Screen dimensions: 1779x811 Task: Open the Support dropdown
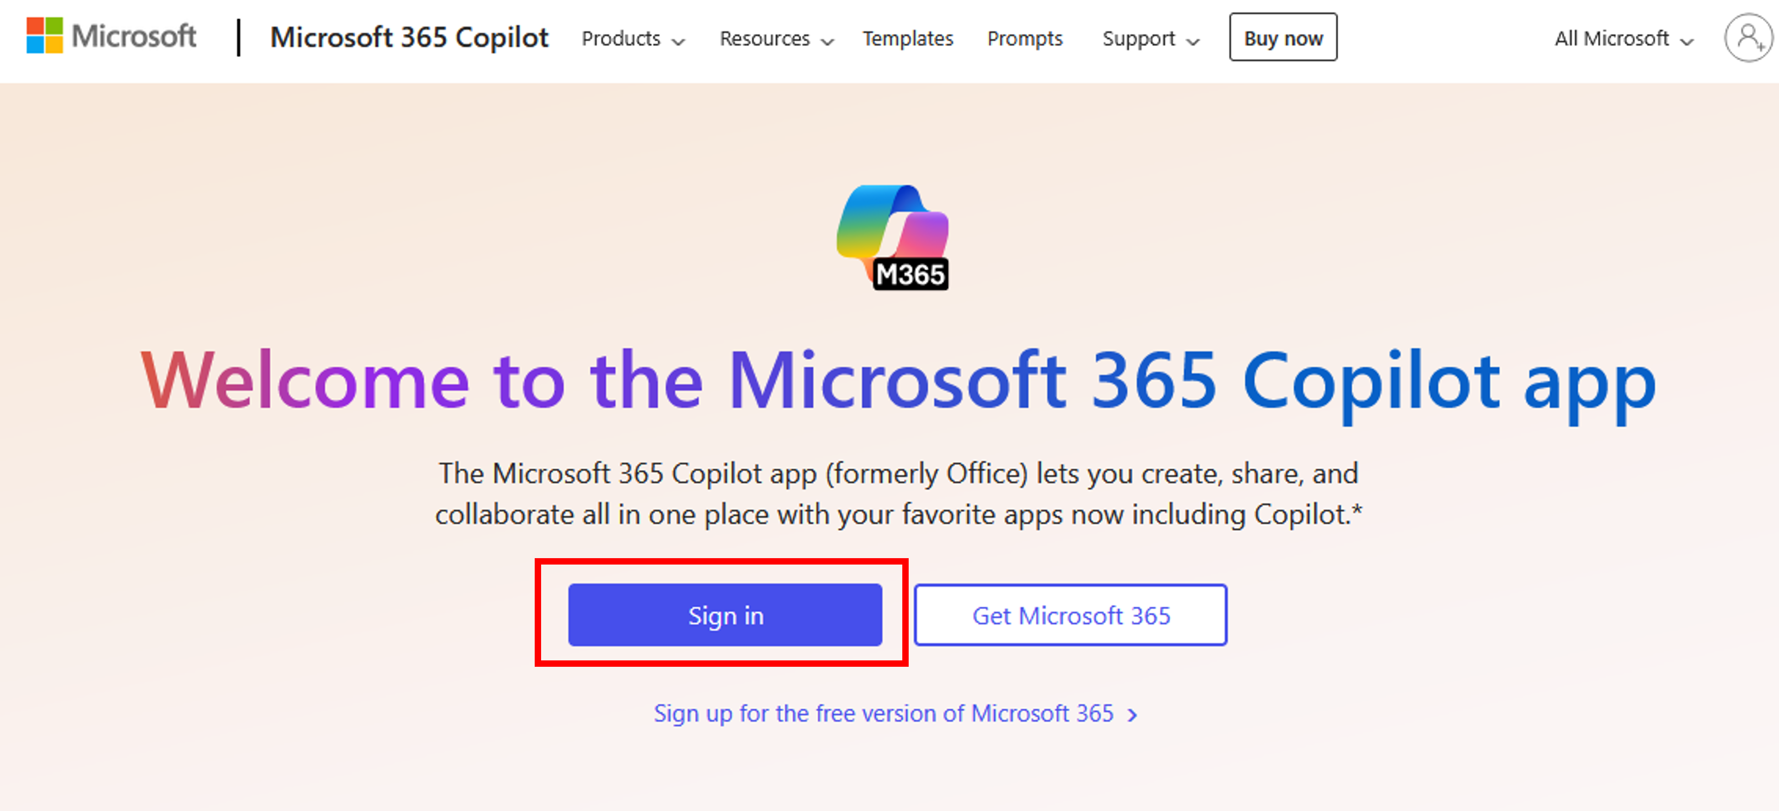click(1151, 39)
